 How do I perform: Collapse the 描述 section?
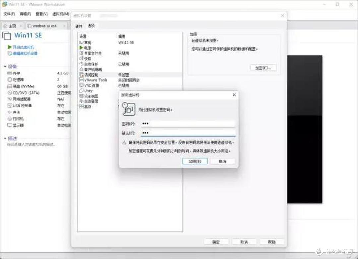point(5,138)
